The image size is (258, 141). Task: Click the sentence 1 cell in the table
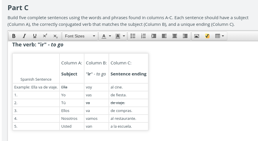tap(36, 95)
